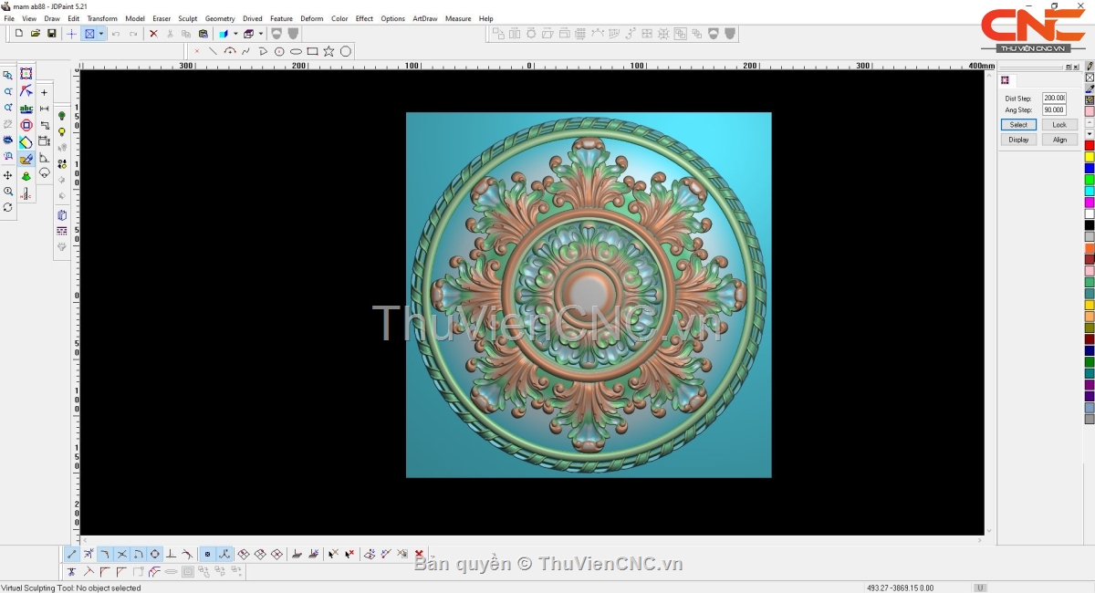Screen dimensions: 1095x593
Task: Open the ArtDraw menu
Action: point(424,18)
